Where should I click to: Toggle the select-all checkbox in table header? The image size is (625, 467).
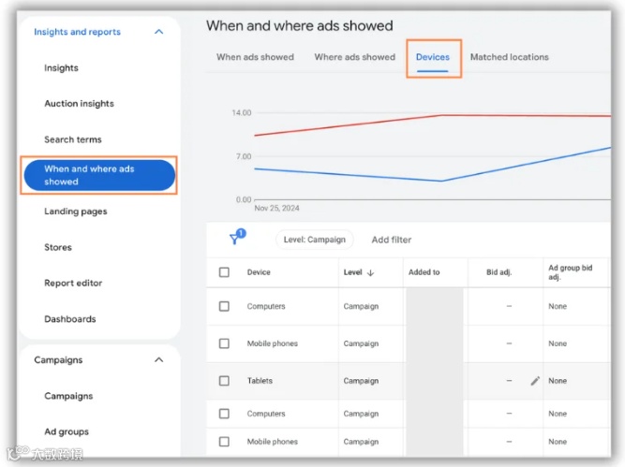point(224,272)
